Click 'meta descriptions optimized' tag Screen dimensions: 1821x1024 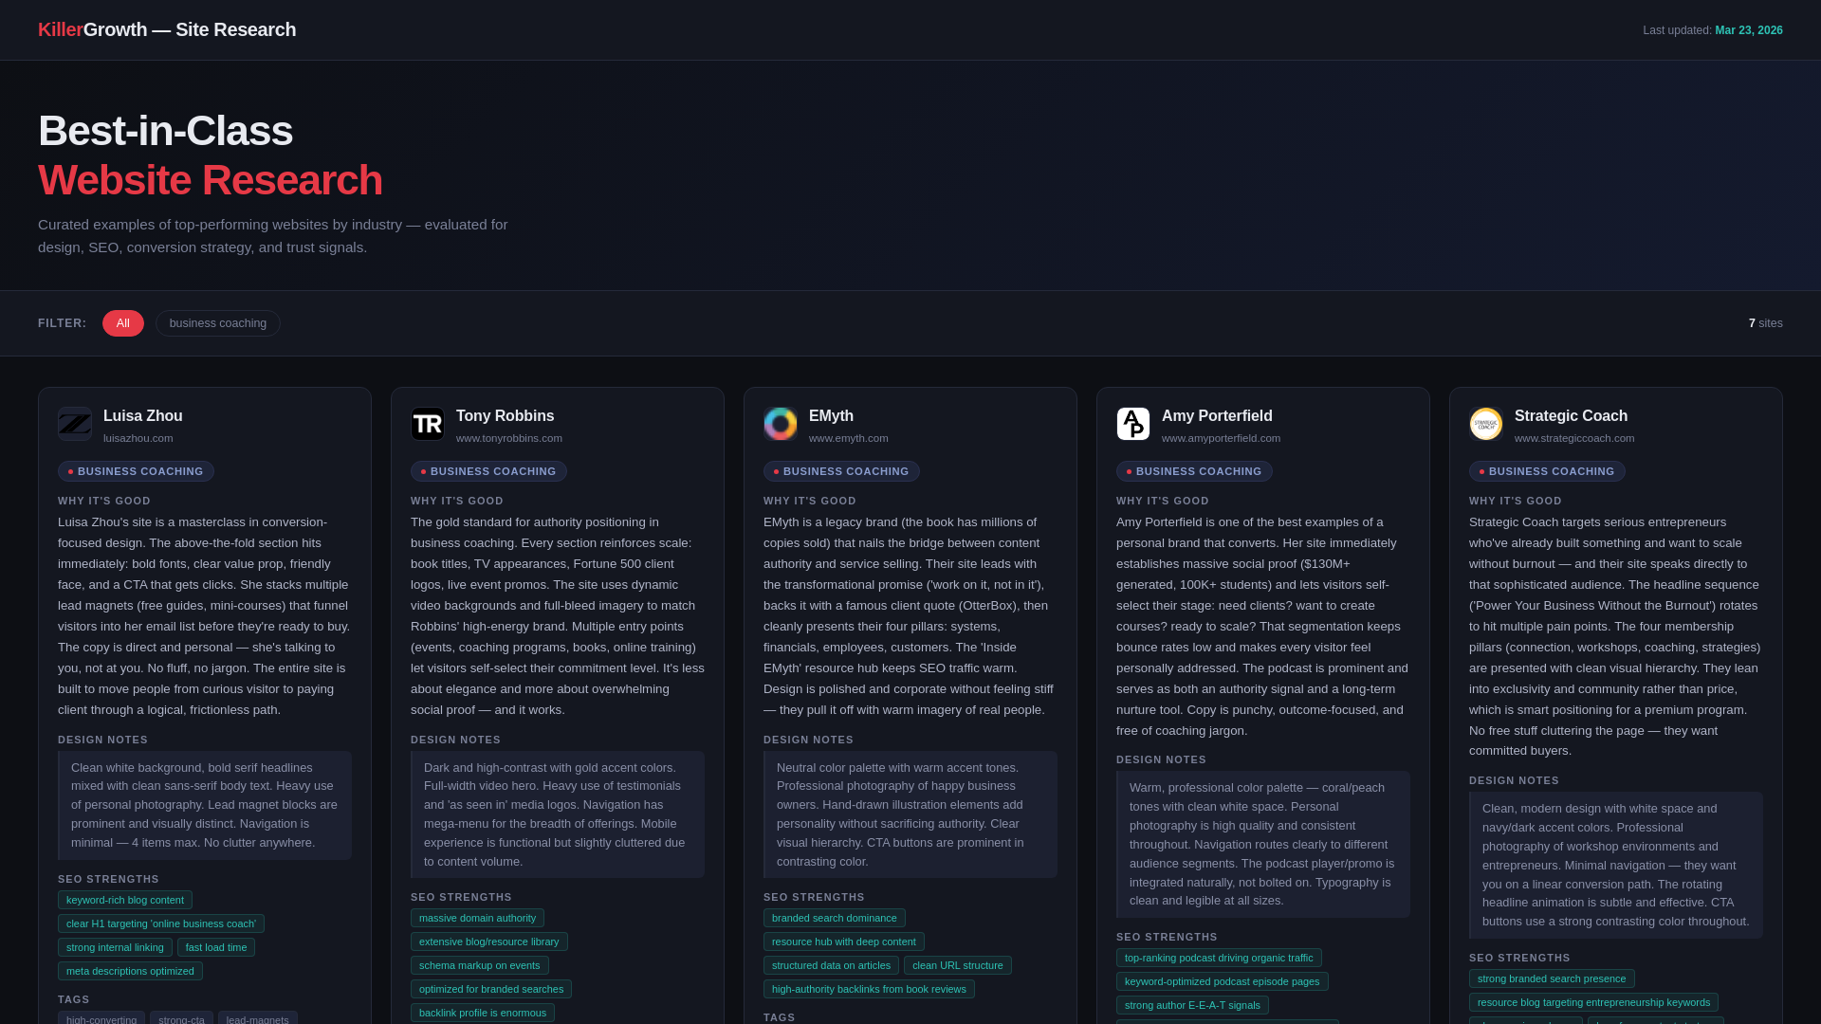tap(130, 971)
